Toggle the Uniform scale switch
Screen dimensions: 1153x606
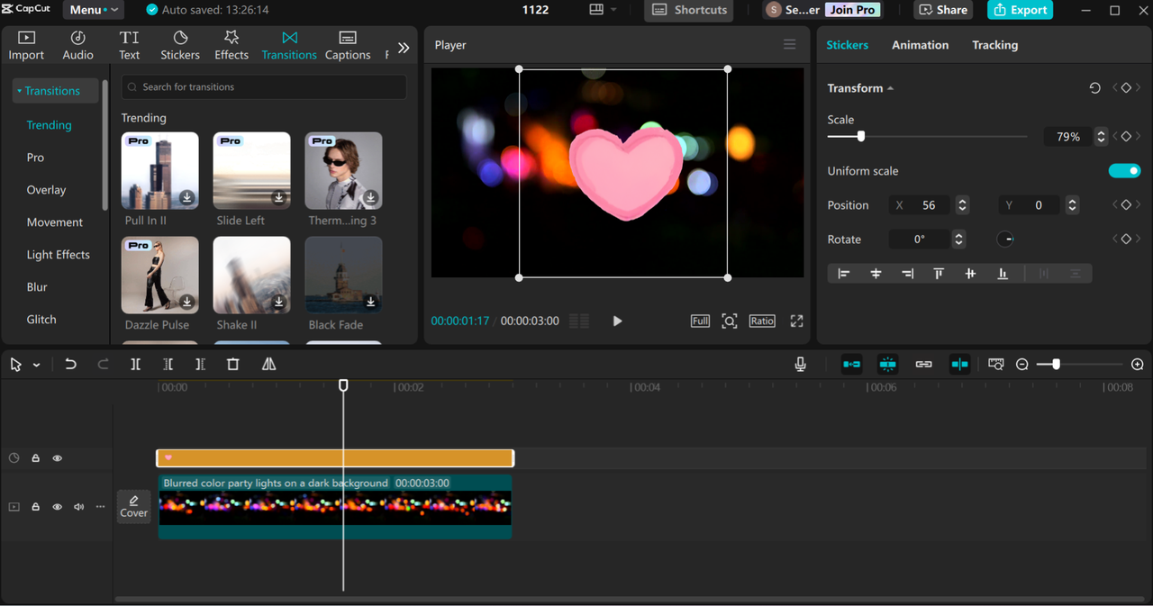tap(1124, 171)
